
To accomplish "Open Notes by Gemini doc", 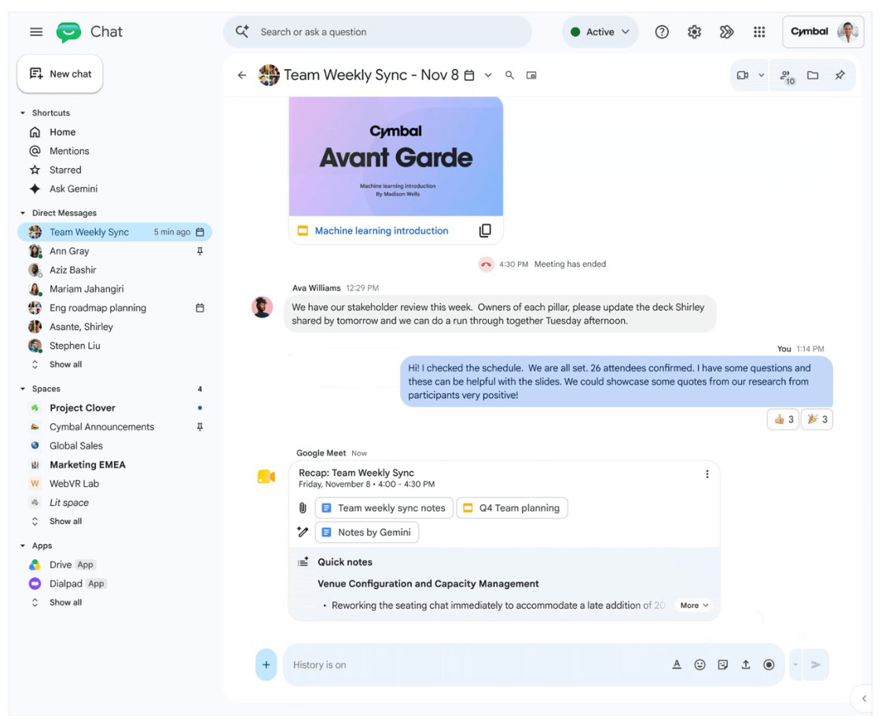I will (x=367, y=532).
